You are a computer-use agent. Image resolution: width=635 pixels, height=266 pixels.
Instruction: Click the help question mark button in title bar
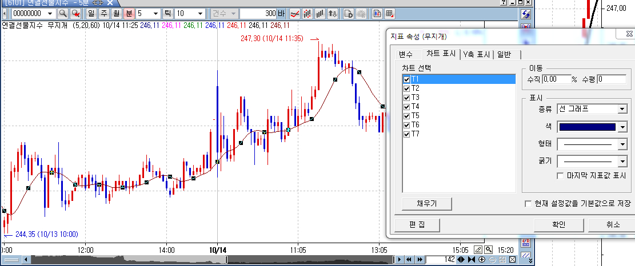click(x=503, y=2)
